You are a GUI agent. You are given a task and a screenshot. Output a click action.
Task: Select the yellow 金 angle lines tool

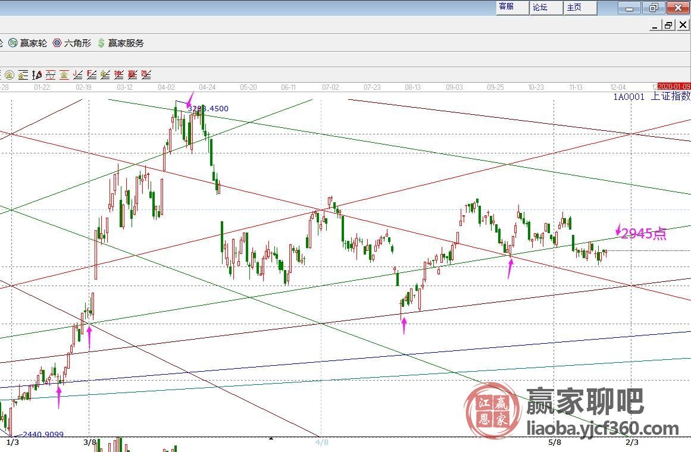[105, 75]
